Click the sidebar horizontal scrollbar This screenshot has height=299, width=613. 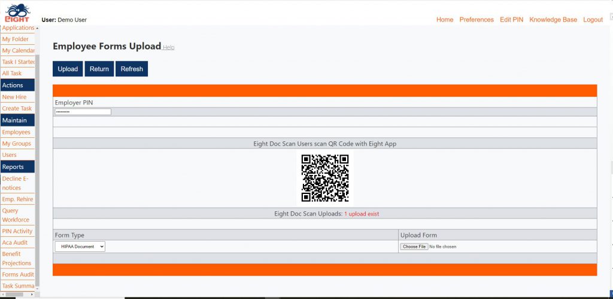click(x=14, y=294)
